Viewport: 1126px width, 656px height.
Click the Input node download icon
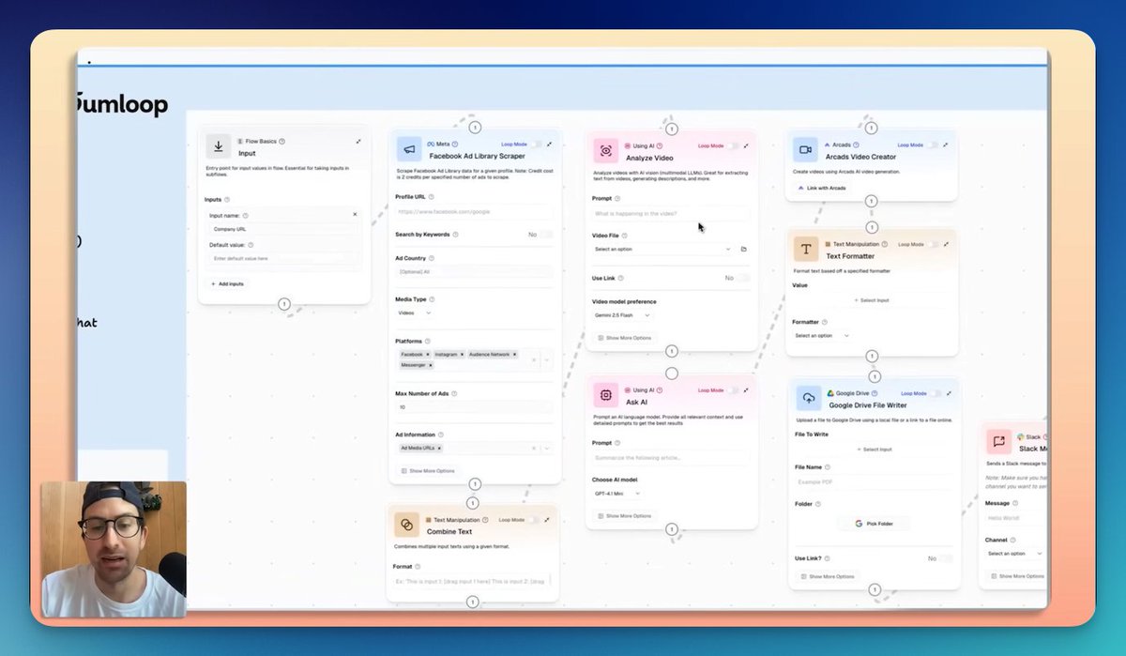pyautogui.click(x=218, y=146)
